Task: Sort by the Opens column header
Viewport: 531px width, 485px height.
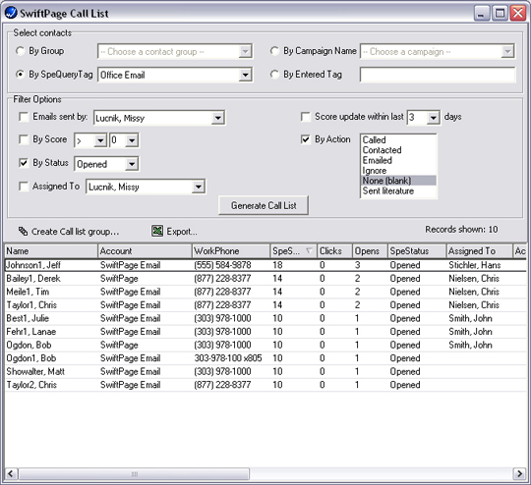Action: pyautogui.click(x=370, y=251)
